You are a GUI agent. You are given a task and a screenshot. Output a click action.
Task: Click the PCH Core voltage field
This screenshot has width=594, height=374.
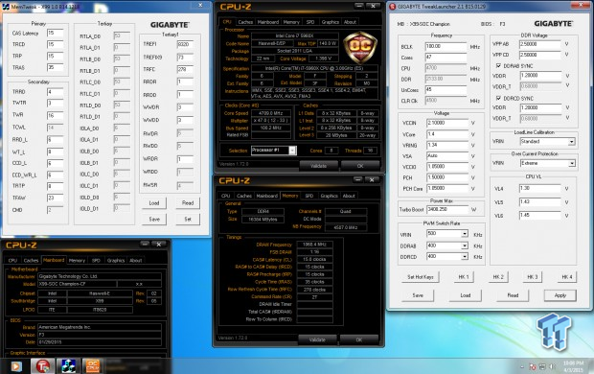(447, 189)
